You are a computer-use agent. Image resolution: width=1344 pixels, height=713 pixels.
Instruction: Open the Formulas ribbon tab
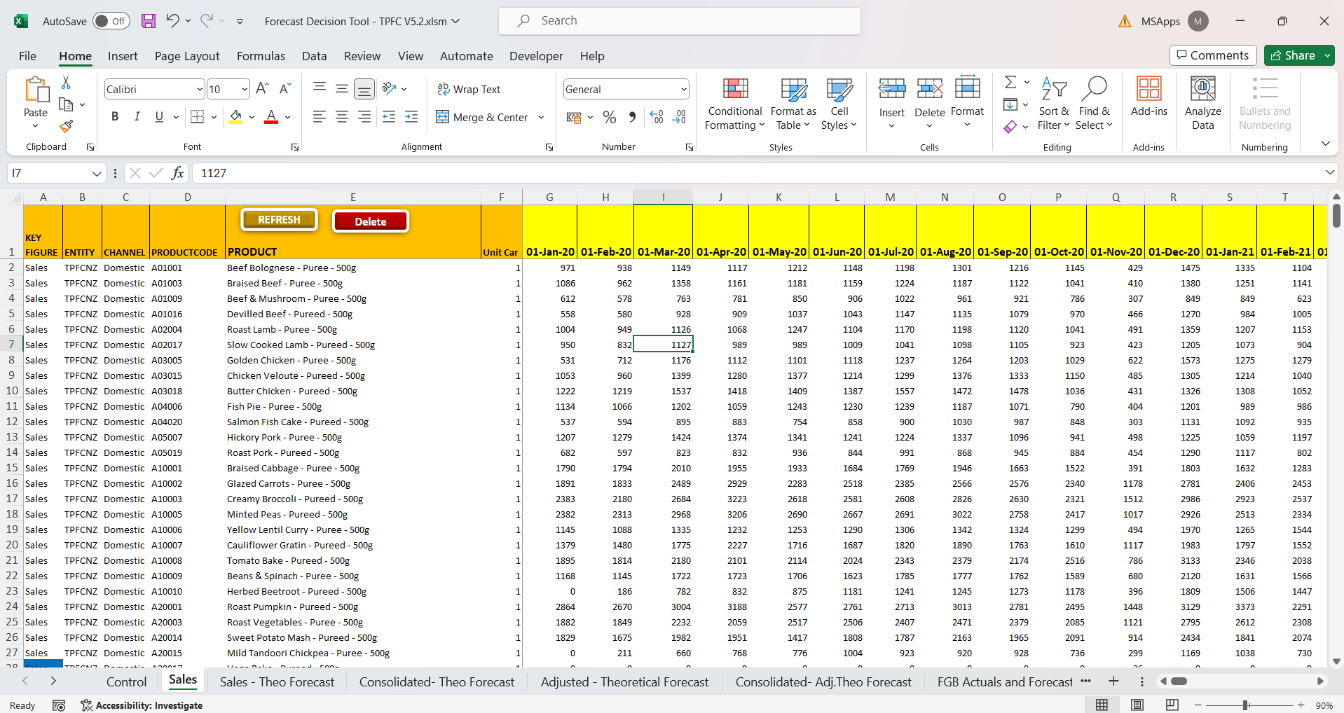[x=261, y=56]
